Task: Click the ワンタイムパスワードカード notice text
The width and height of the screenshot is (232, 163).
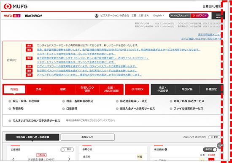Action: [x=88, y=45]
